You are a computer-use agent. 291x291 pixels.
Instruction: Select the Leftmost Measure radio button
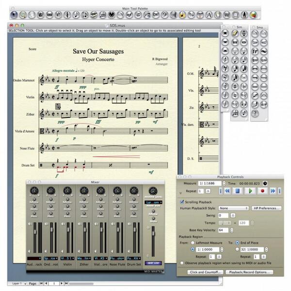193,242
